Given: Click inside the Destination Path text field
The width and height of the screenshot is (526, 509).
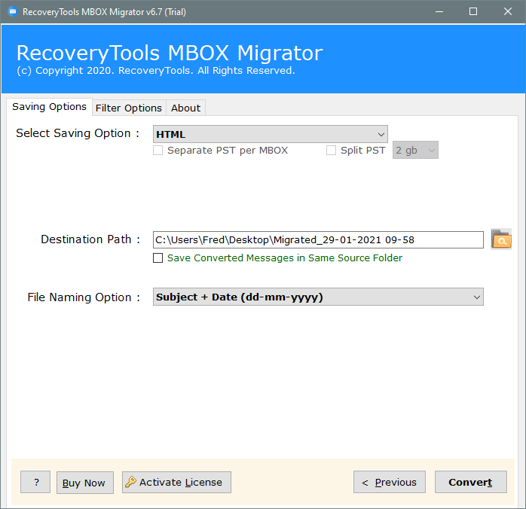Looking at the screenshot, I should click(x=318, y=239).
